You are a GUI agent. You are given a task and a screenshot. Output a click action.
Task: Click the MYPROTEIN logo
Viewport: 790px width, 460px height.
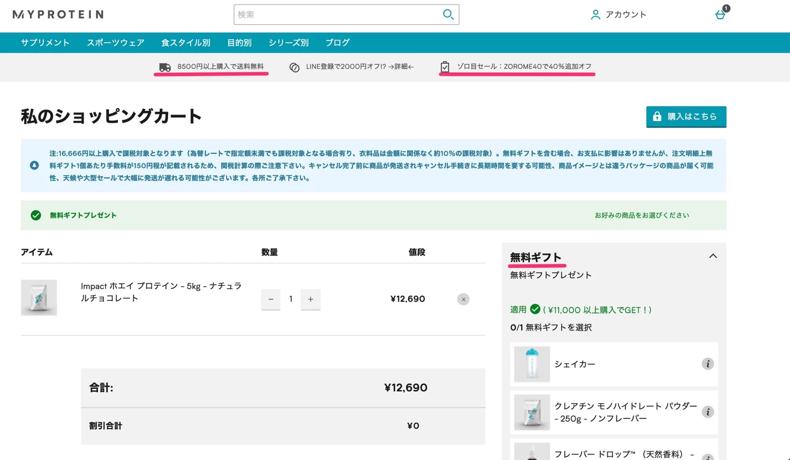pos(58,14)
